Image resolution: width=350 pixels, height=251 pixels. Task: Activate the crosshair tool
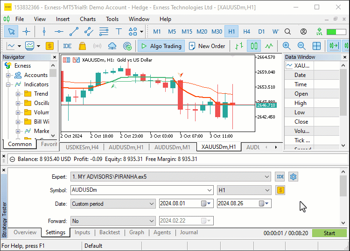[x=26, y=31]
